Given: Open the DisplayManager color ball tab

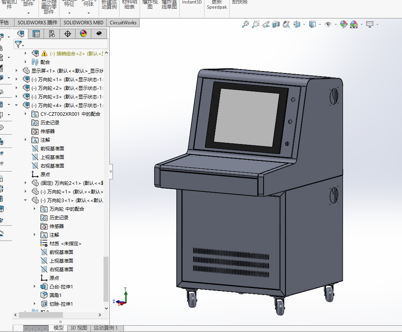Looking at the screenshot, I should (x=83, y=33).
